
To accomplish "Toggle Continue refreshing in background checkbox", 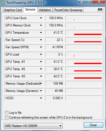I will click(6, 118).
